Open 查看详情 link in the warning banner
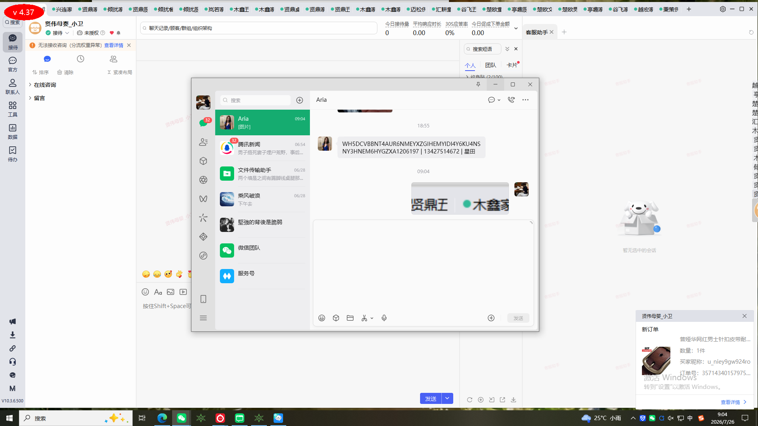Screen dimensions: 758x426 point(114,45)
